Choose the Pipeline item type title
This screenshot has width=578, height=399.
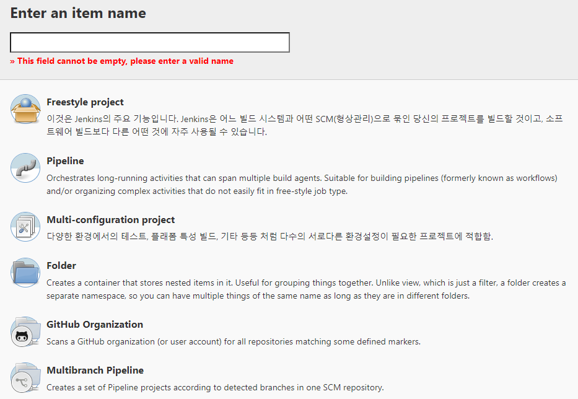point(65,161)
